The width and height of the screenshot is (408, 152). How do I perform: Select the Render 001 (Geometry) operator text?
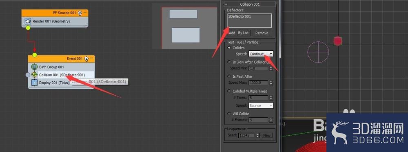(51, 21)
